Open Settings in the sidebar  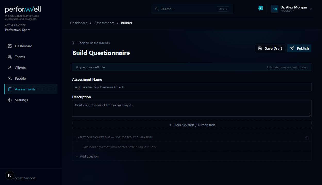[x=31, y=100]
